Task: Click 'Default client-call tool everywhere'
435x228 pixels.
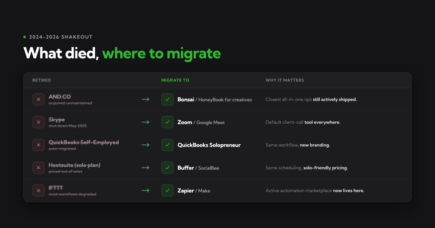Action: pos(303,122)
